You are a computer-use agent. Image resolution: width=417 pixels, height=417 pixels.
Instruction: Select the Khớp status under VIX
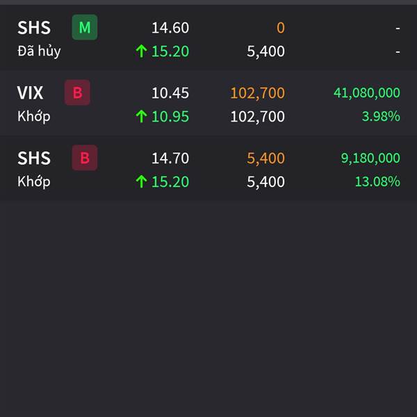click(x=34, y=117)
